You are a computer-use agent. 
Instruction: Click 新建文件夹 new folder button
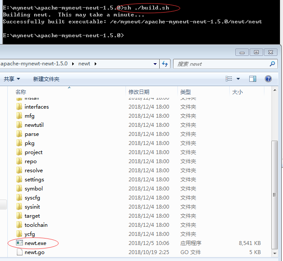pos(46,79)
